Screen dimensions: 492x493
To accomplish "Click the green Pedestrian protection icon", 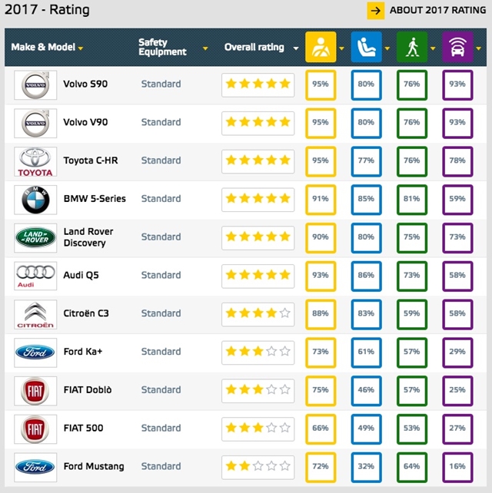I will [412, 47].
